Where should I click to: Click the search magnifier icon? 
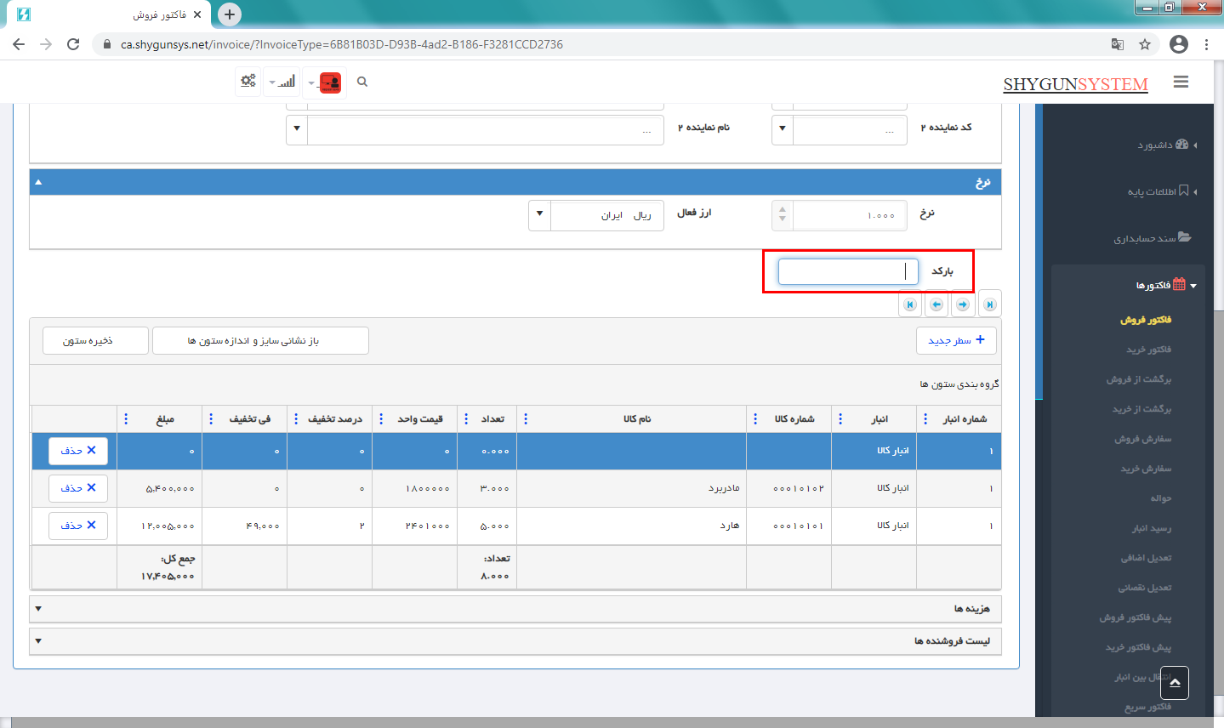click(x=362, y=82)
